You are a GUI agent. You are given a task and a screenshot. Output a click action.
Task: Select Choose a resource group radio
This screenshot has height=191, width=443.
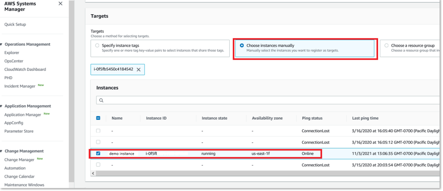(x=386, y=45)
